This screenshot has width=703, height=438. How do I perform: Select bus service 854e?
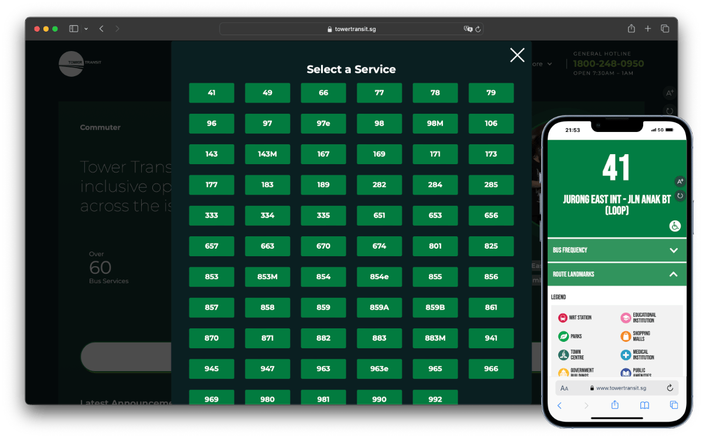[x=380, y=277]
